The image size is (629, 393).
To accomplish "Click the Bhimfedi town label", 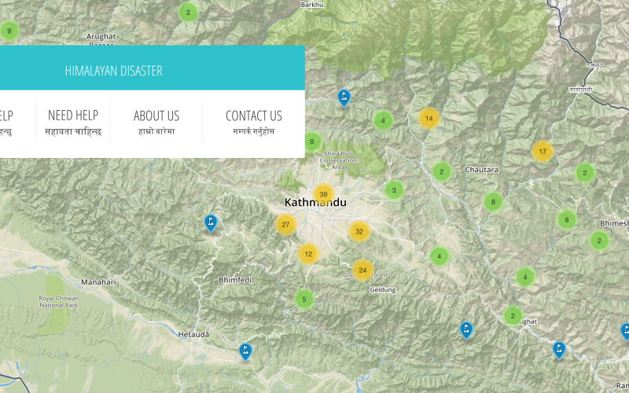I will [x=235, y=280].
